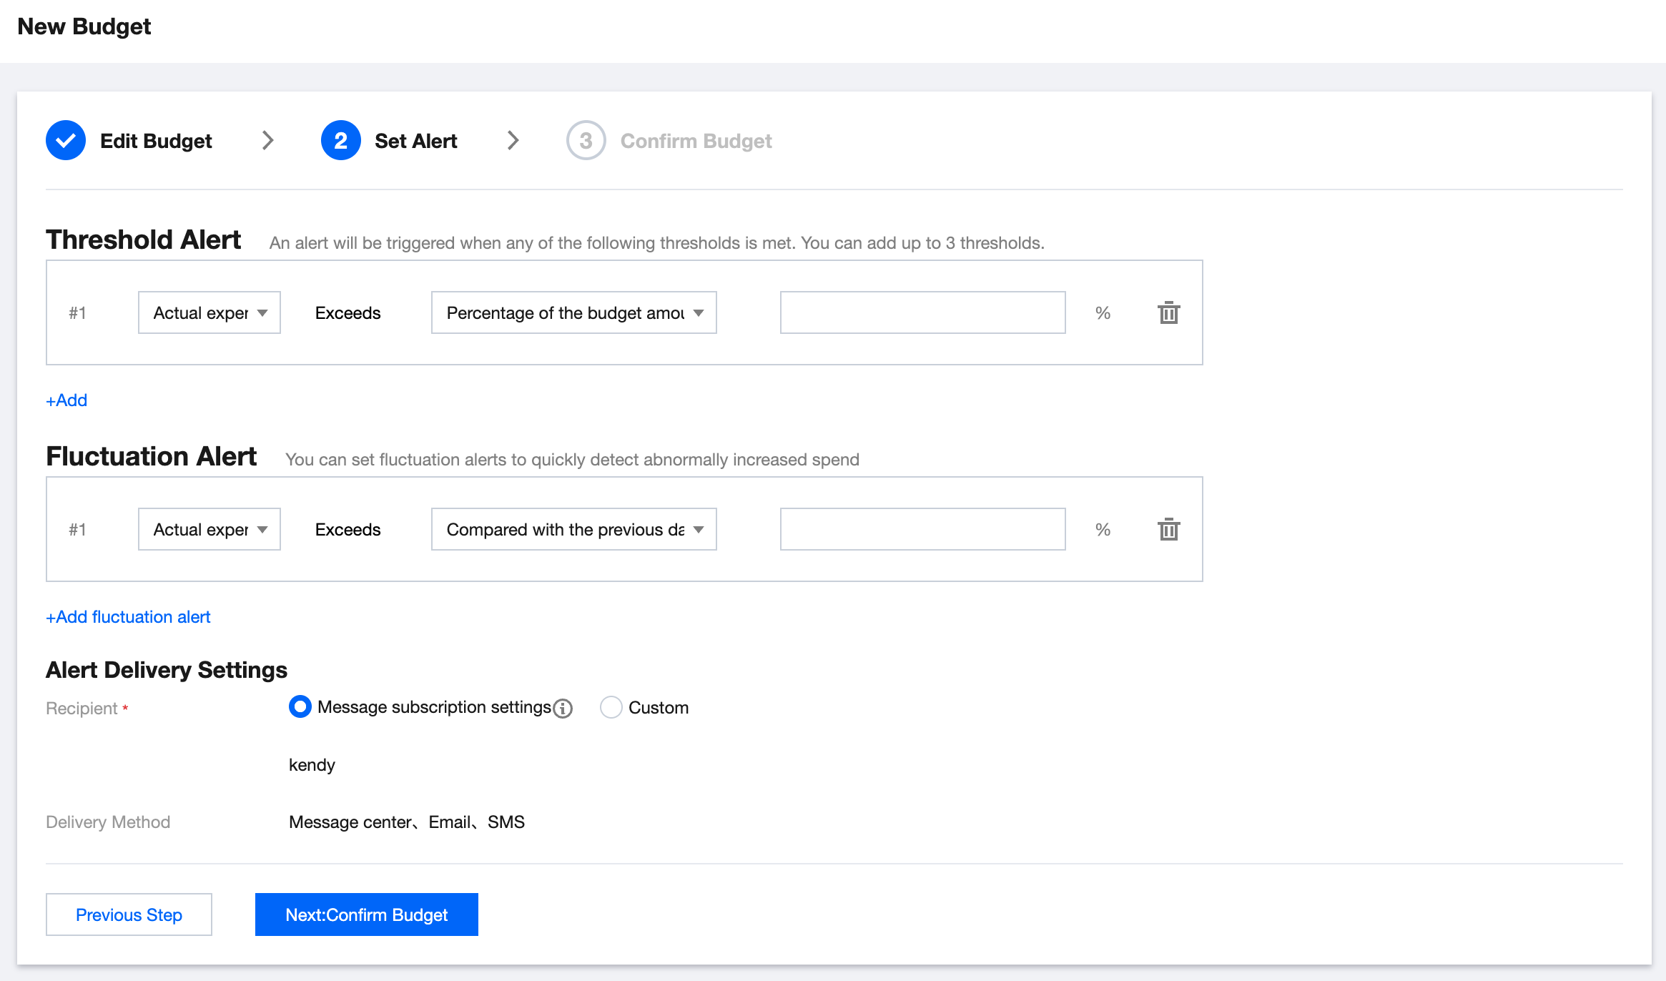This screenshot has width=1666, height=981.
Task: Select Message subscription settings radio button
Action: [300, 707]
